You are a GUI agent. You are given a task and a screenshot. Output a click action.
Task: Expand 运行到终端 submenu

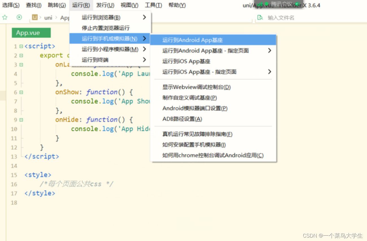[110, 60]
